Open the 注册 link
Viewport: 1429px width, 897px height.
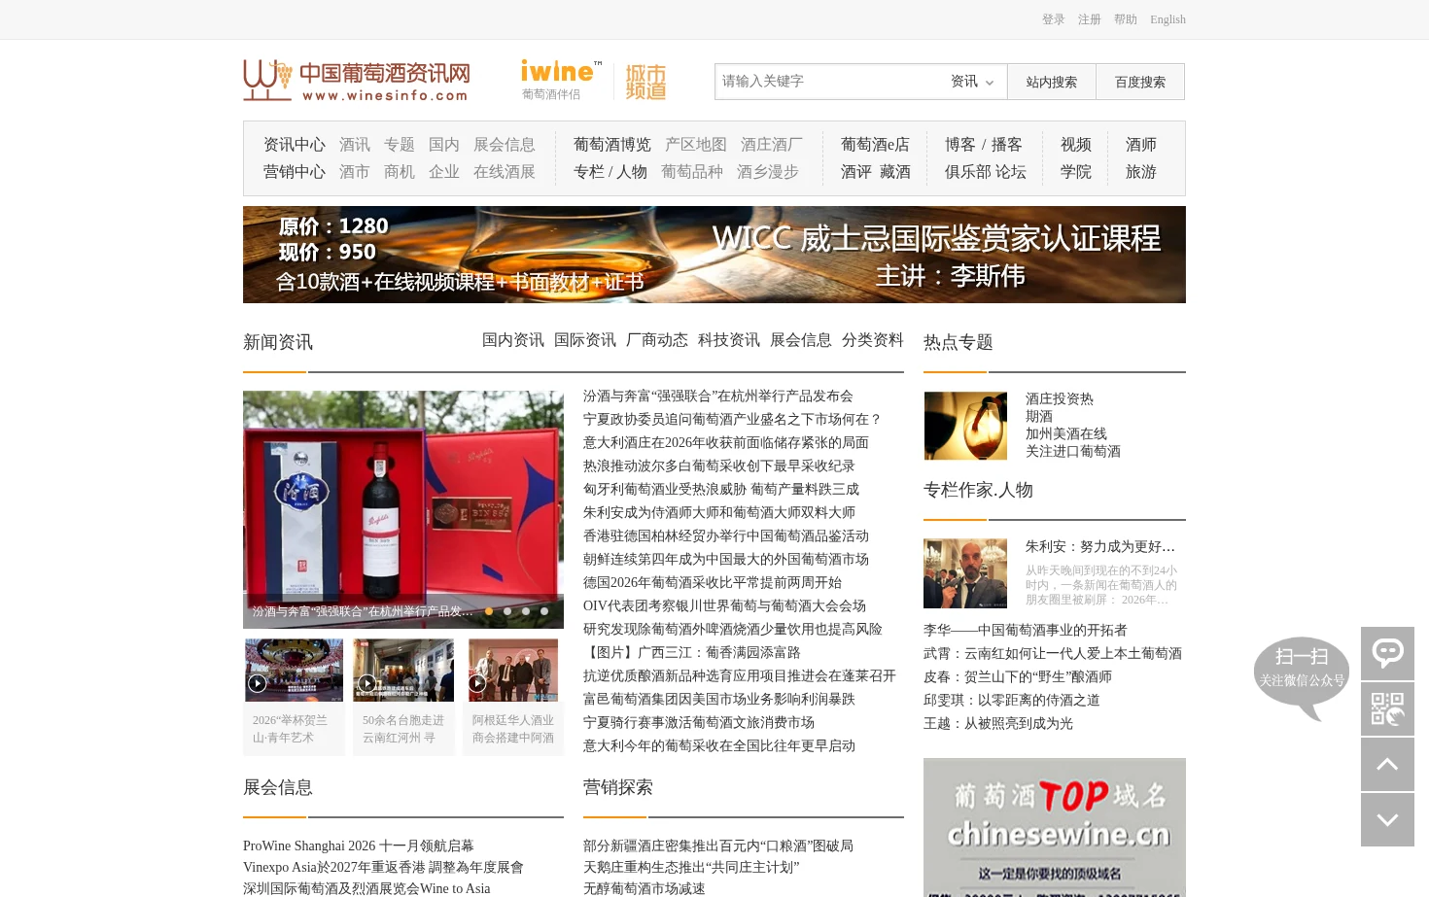(1090, 19)
